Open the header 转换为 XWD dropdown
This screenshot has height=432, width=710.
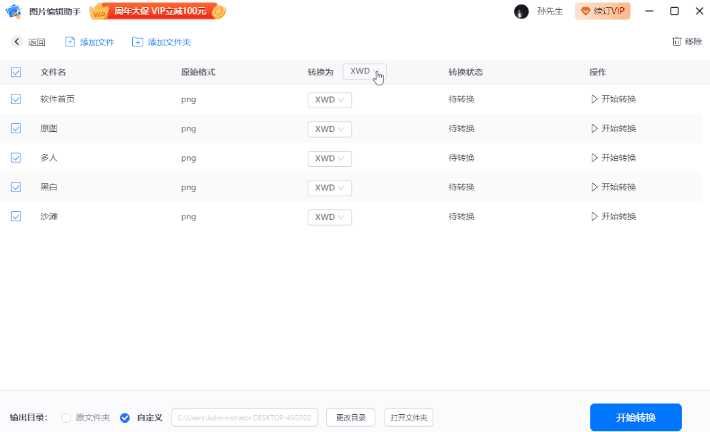click(364, 72)
